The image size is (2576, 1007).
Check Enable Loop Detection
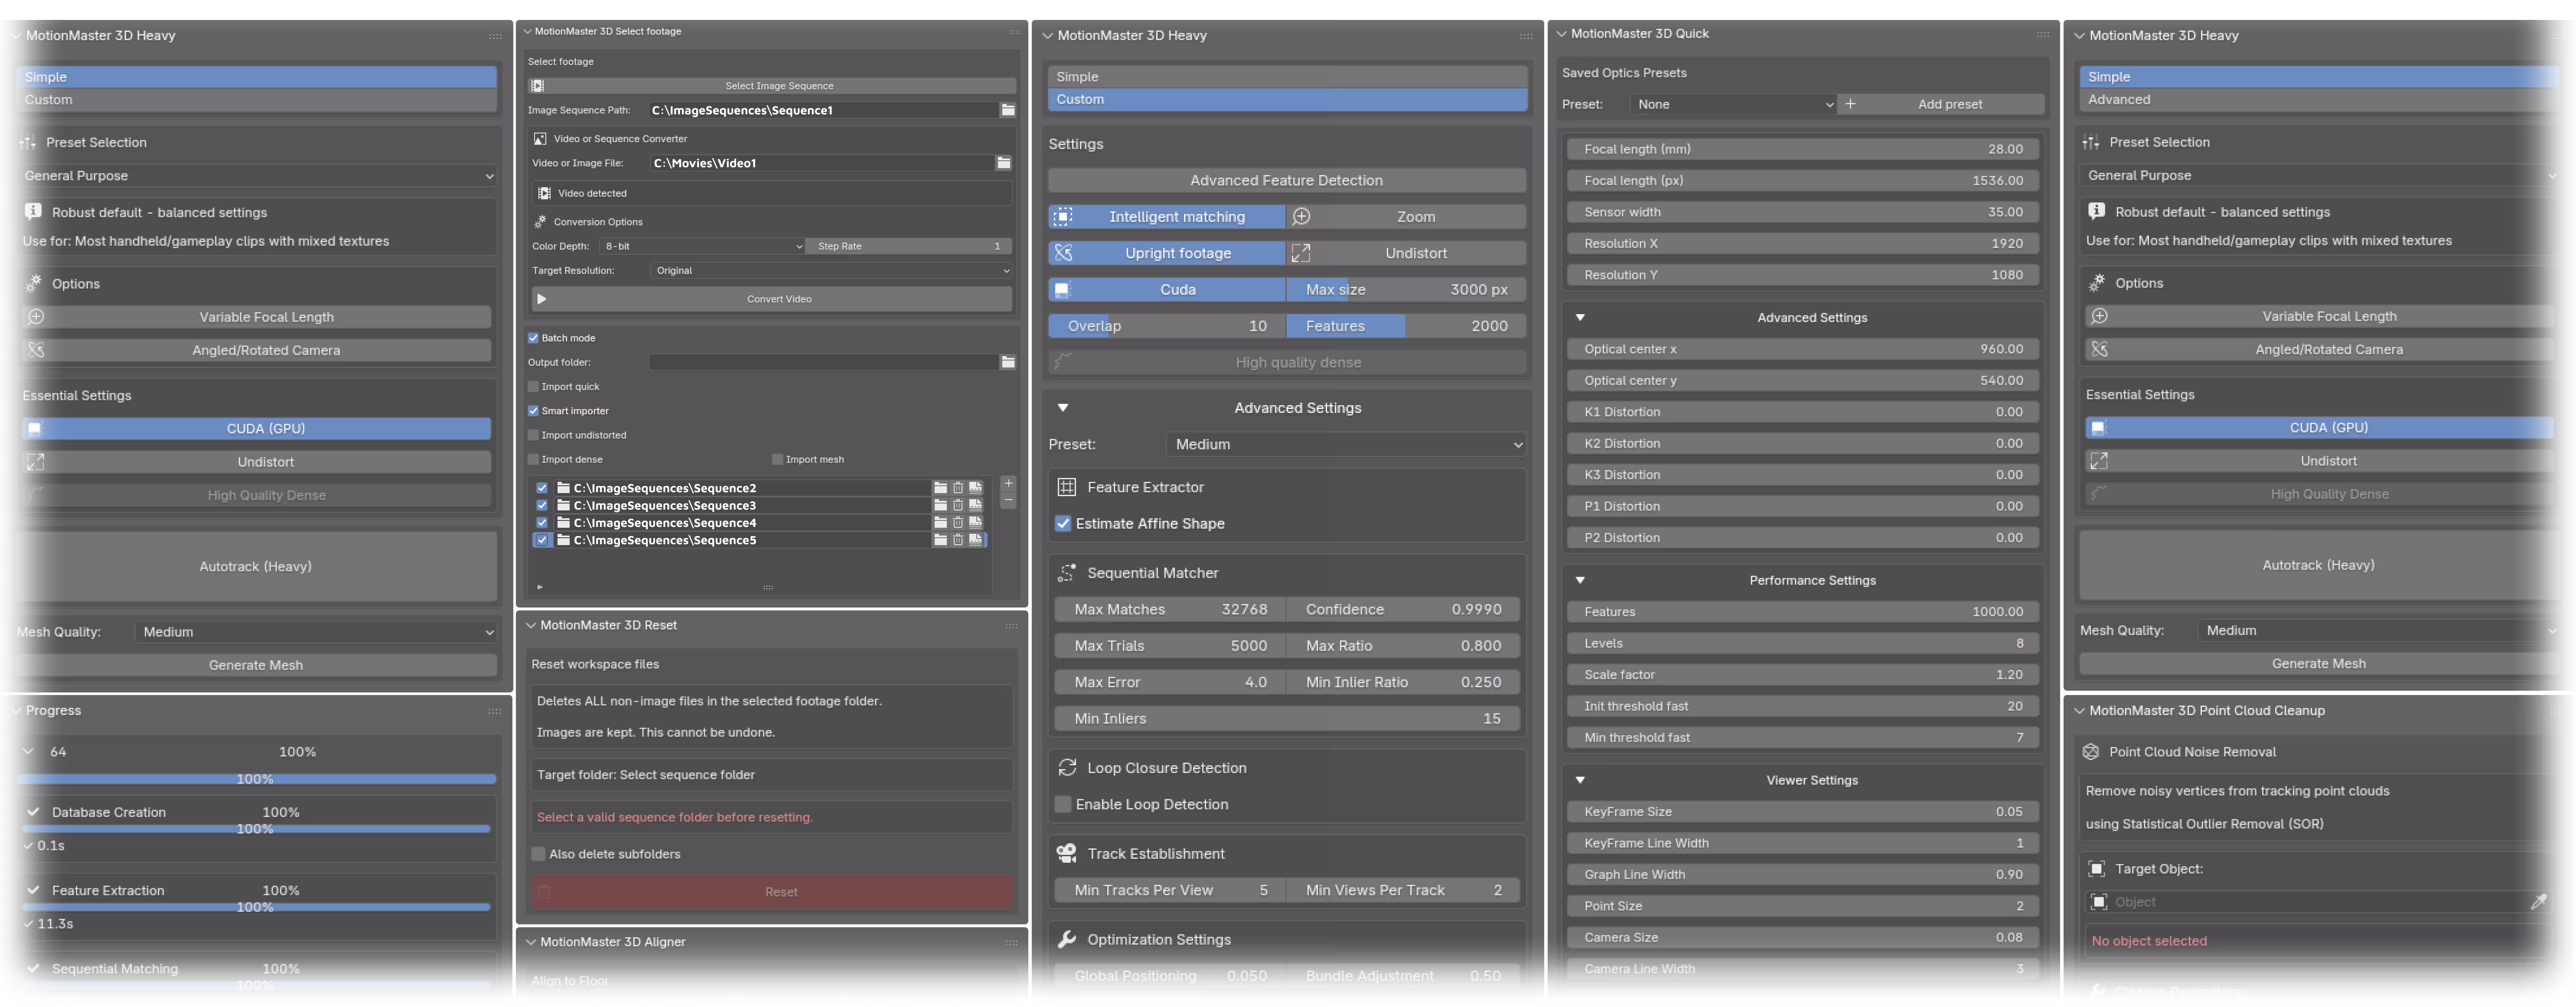coord(1063,804)
